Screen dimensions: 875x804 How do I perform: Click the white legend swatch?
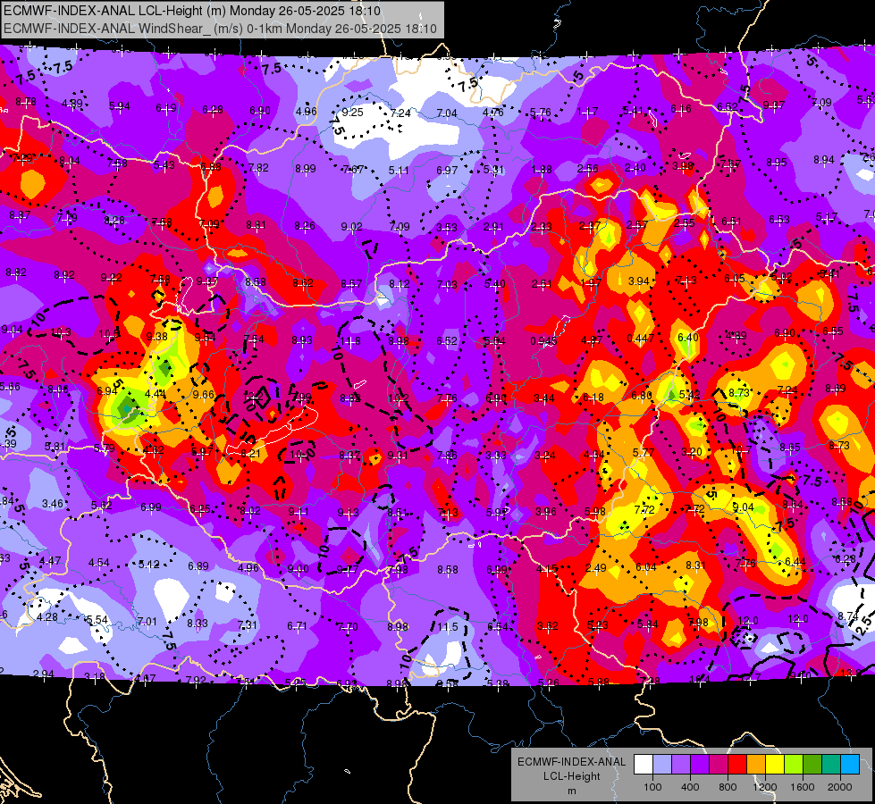tap(644, 765)
